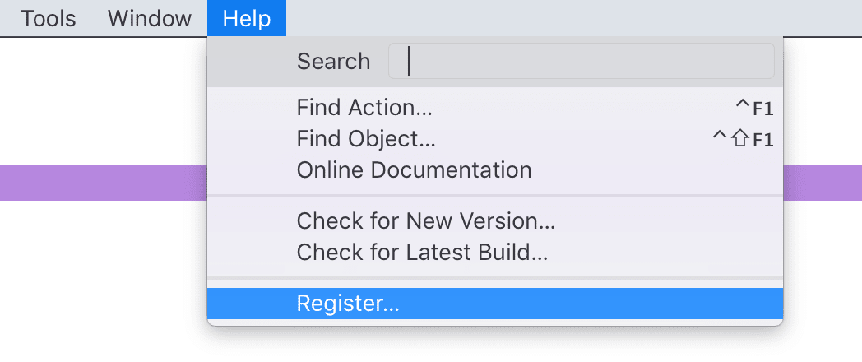Open Online Documentation
The image size is (862, 362).
point(414,170)
